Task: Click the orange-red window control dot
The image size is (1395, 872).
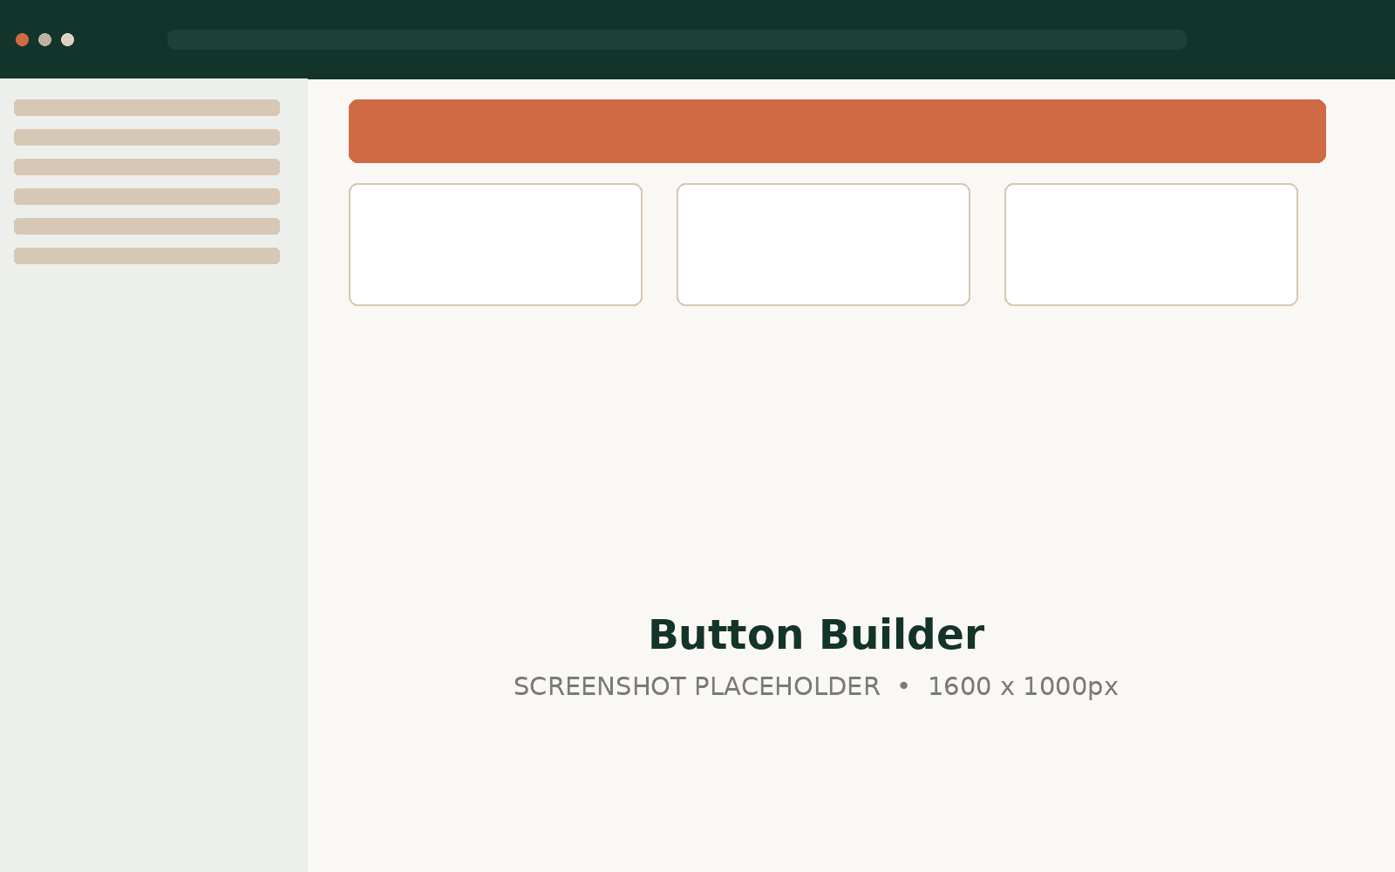Action: pyautogui.click(x=23, y=39)
